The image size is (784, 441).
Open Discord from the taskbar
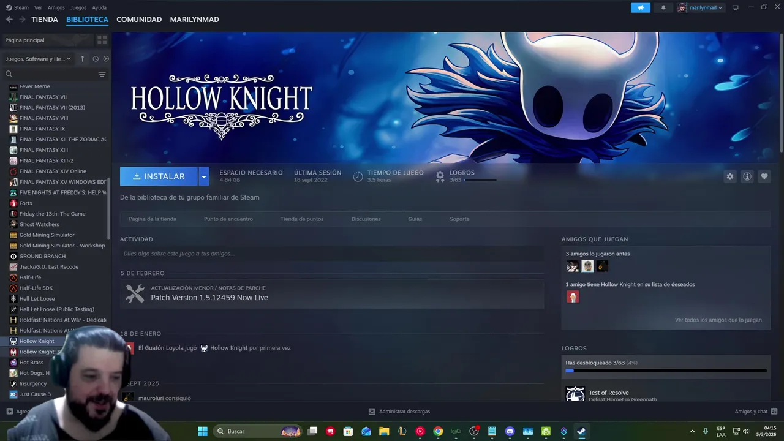pos(510,431)
